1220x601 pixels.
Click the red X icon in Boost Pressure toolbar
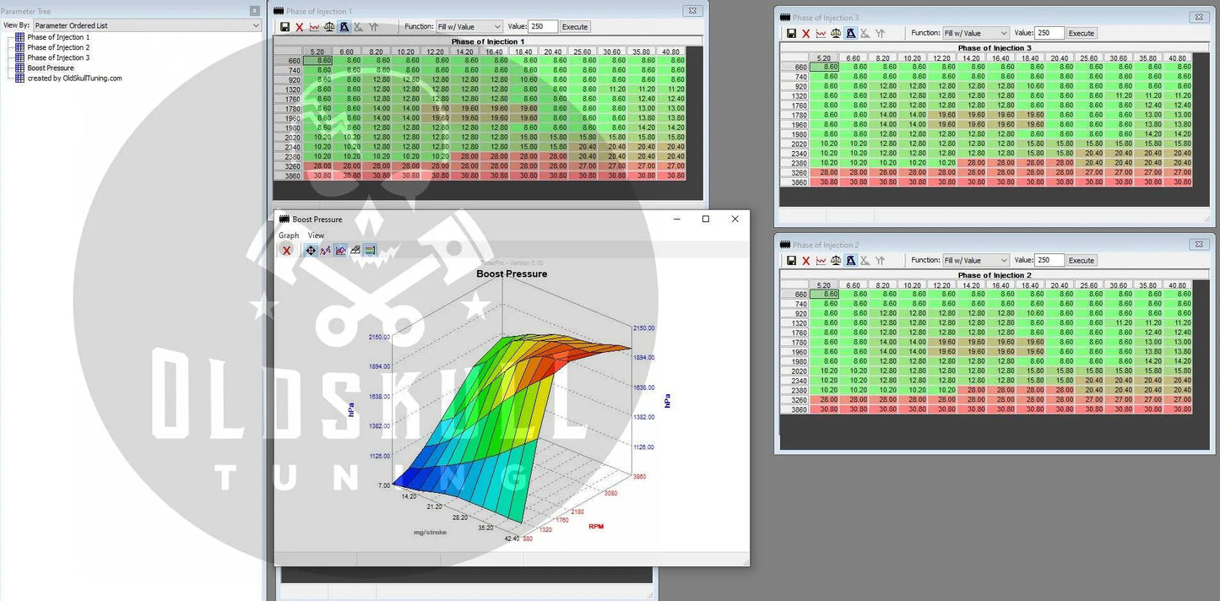(x=287, y=251)
